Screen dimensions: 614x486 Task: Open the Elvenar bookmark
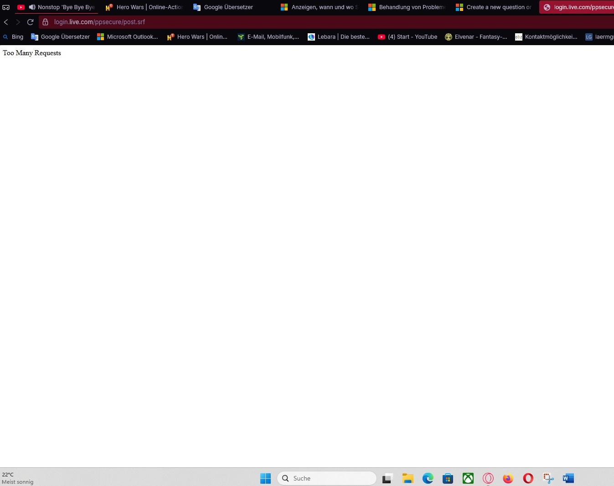pos(476,37)
